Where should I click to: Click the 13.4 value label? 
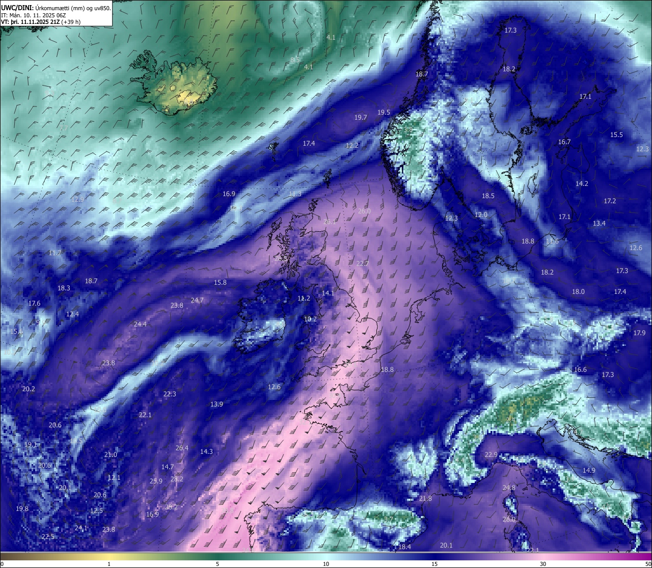(599, 223)
